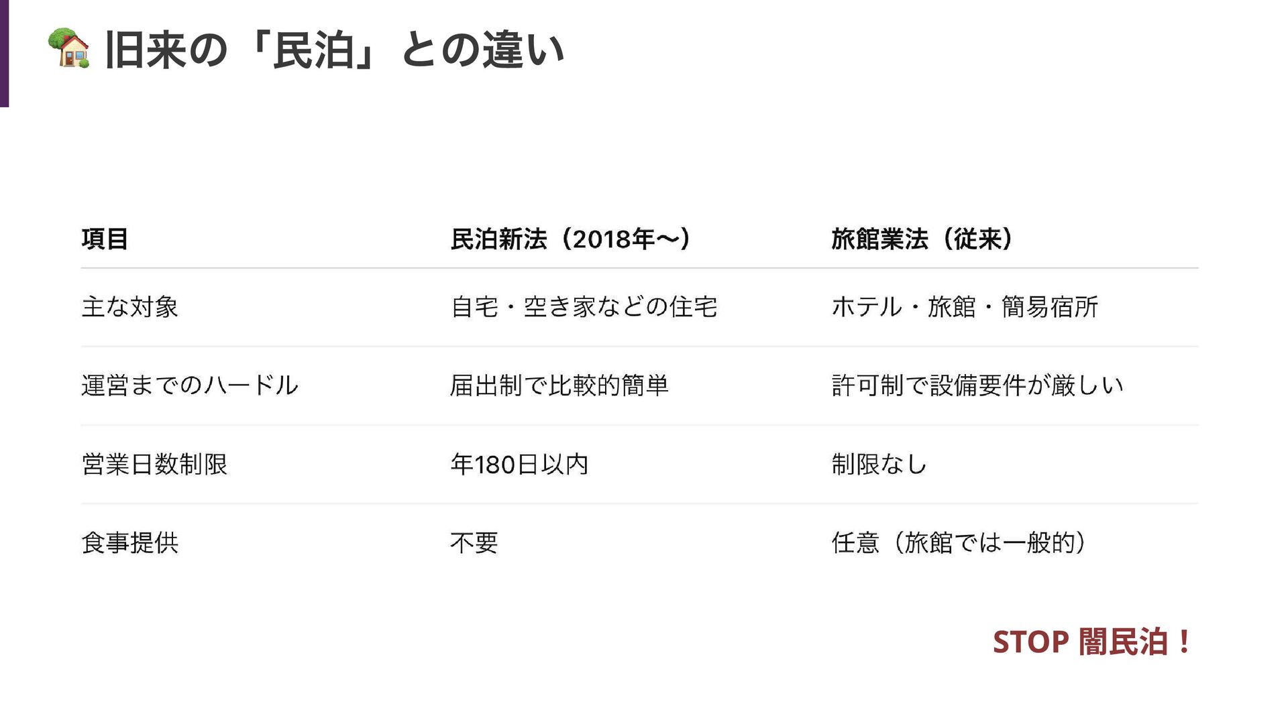Image resolution: width=1288 pixels, height=724 pixels.
Task: Click the house emoji icon in title
Action: pos(68,48)
